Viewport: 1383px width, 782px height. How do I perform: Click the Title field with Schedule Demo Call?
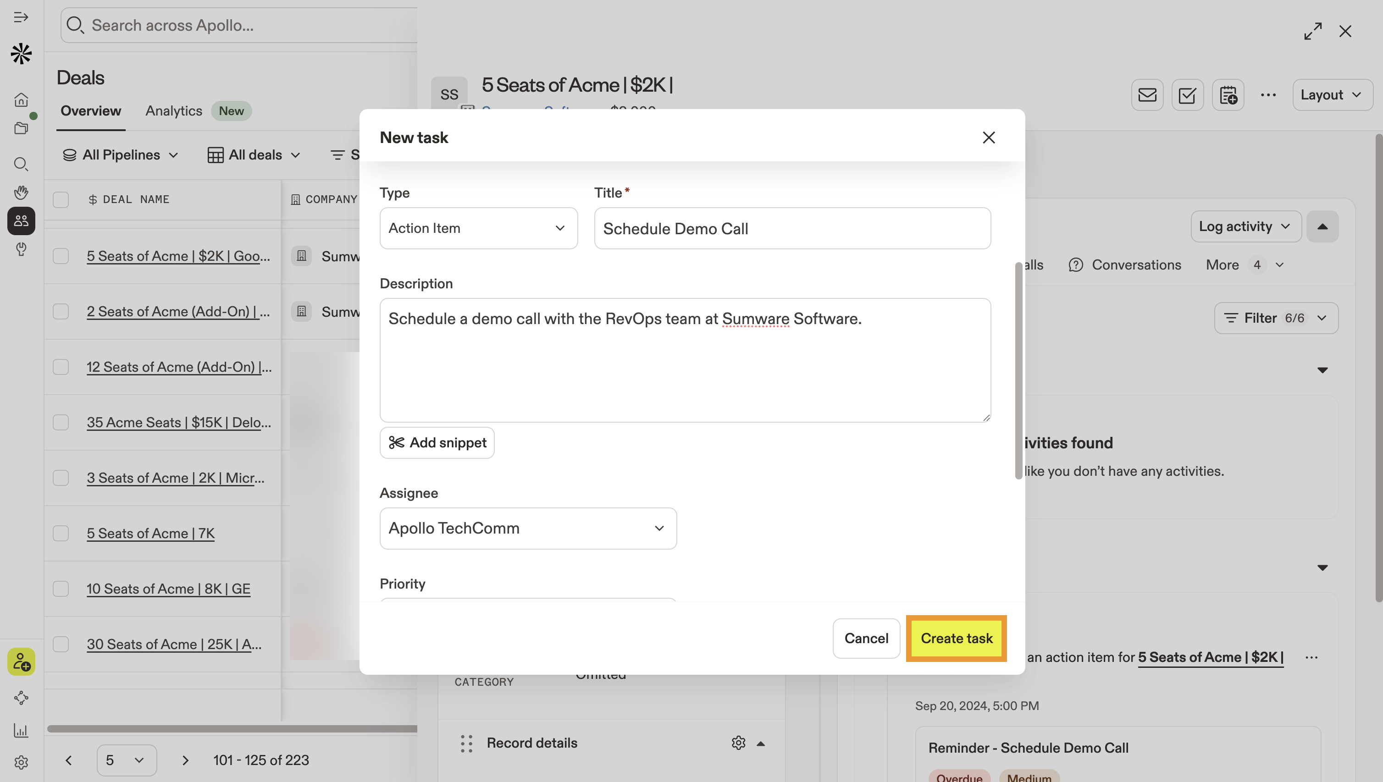[x=792, y=228]
